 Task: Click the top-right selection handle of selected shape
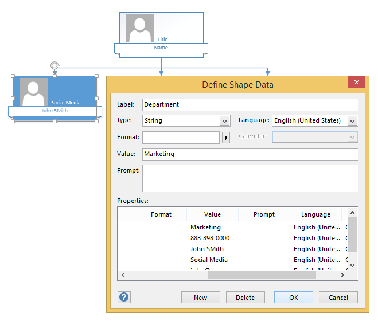point(97,76)
